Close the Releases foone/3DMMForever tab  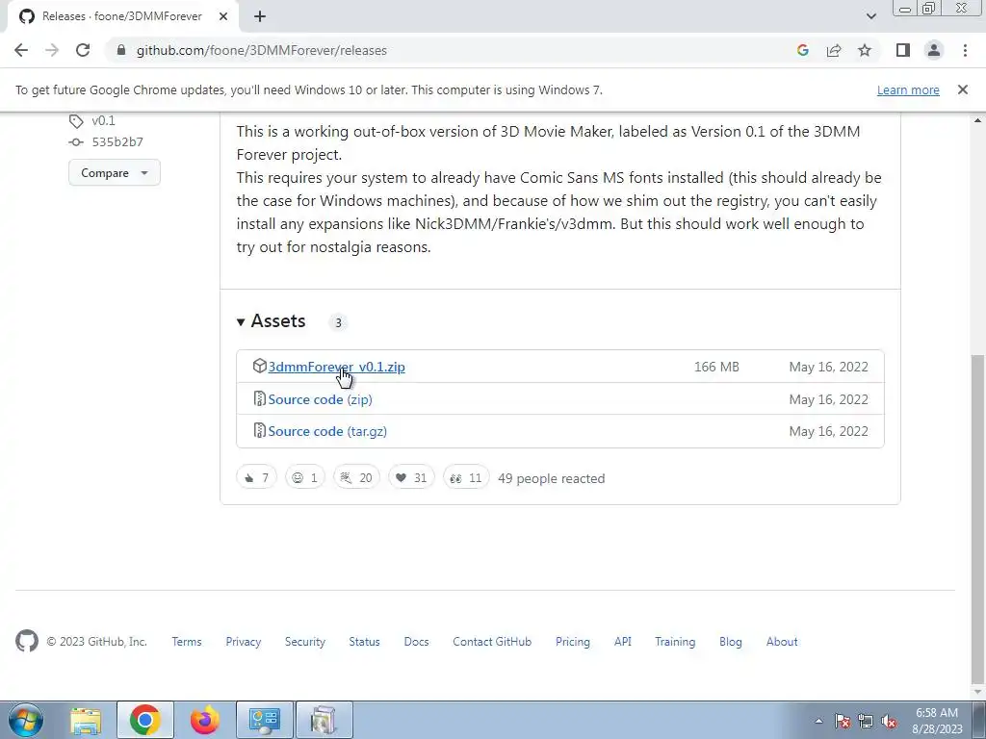point(223,16)
